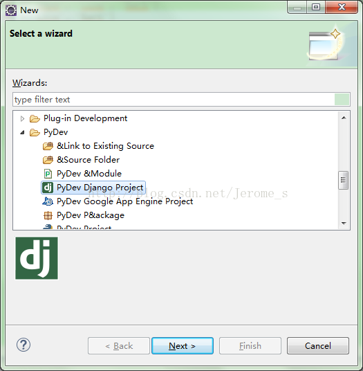This screenshot has height=371, width=363.
Task: Click the scrollbar up arrow
Action: (x=344, y=118)
